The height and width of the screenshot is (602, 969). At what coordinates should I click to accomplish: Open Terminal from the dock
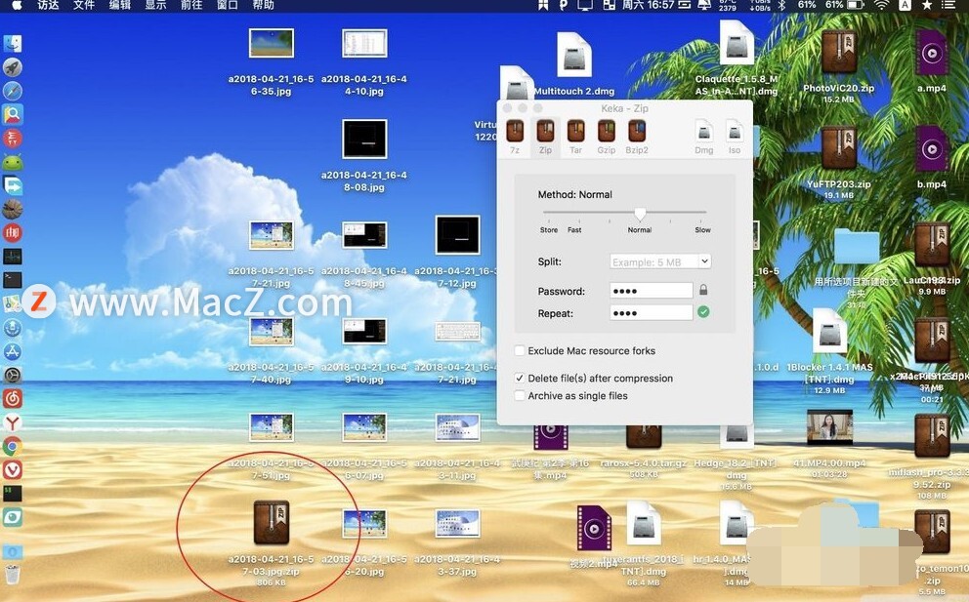tap(13, 280)
